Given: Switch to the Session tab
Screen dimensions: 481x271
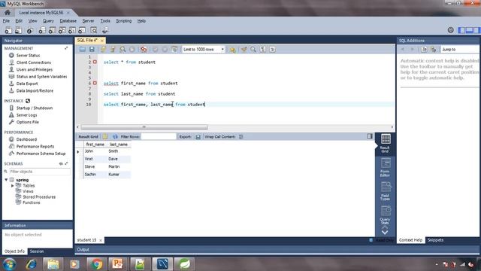Looking at the screenshot, I should pyautogui.click(x=37, y=251).
